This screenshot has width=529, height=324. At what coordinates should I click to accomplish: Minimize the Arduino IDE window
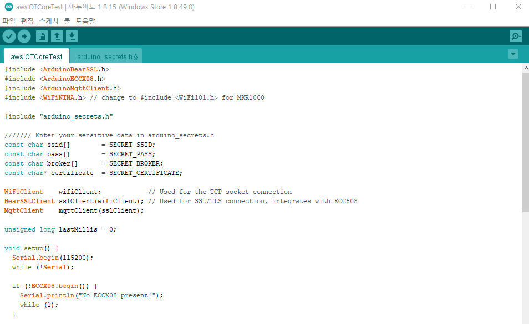coord(467,7)
